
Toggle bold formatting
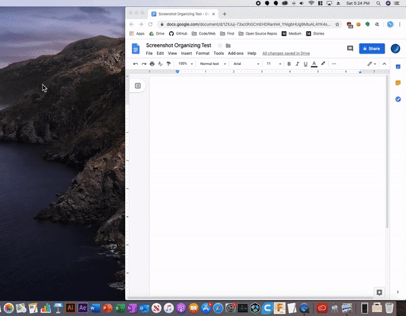coord(289,64)
